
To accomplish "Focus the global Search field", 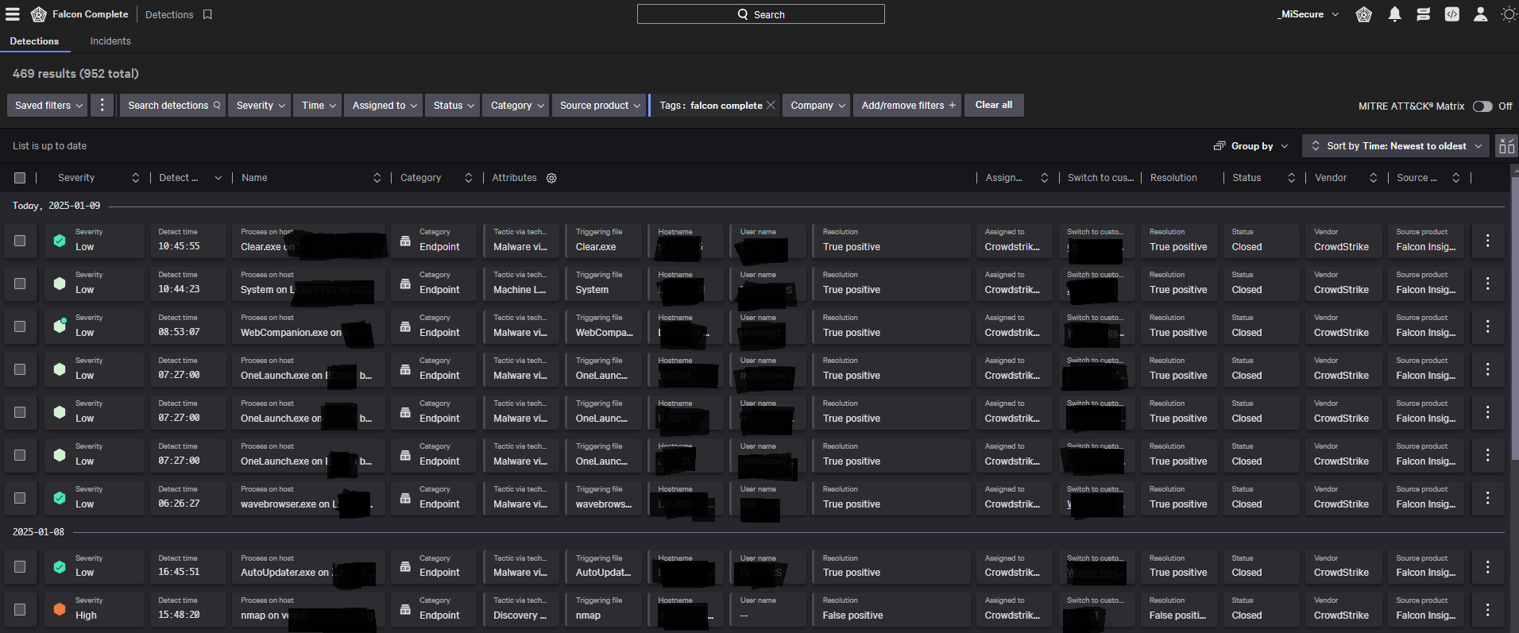I will pyautogui.click(x=760, y=14).
